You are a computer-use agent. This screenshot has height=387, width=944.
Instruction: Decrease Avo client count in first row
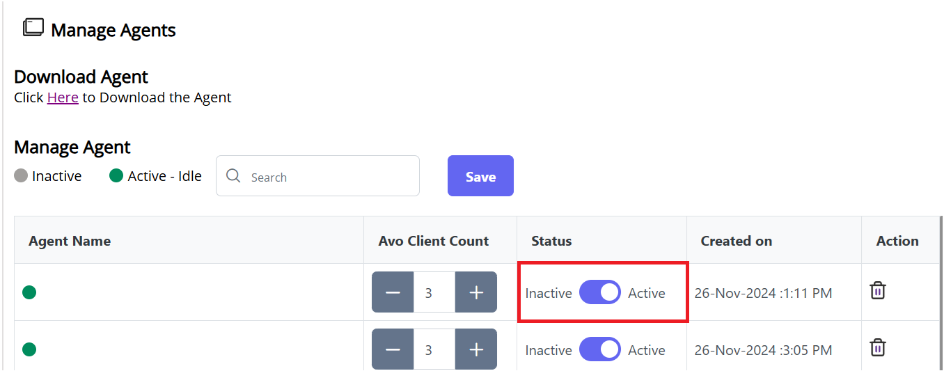(393, 293)
